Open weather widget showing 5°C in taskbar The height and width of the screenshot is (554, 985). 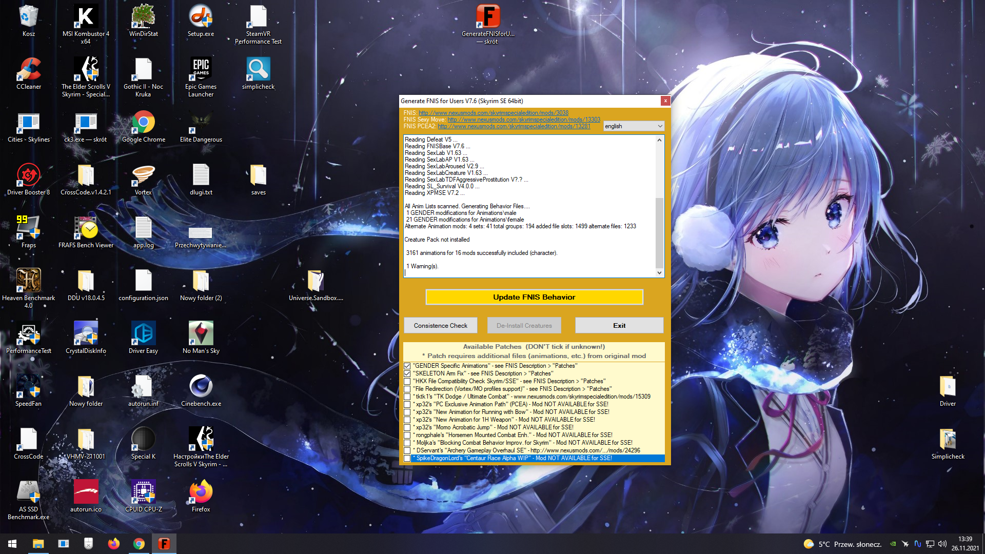pos(842,544)
